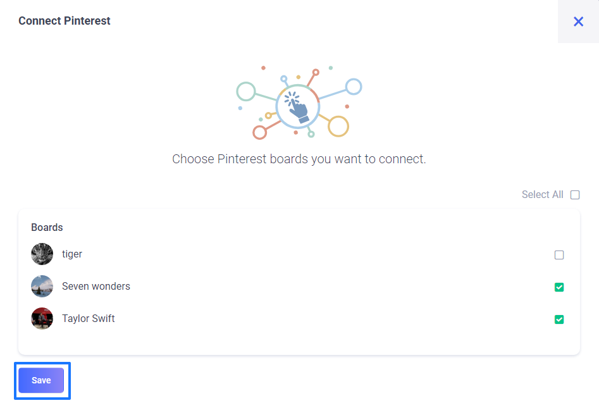Select the Seven wonders board name

[x=96, y=286]
